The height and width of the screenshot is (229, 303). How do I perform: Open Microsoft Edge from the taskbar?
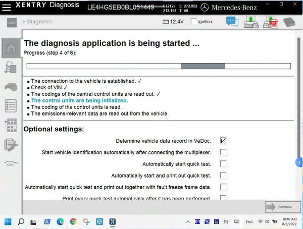coord(60,221)
